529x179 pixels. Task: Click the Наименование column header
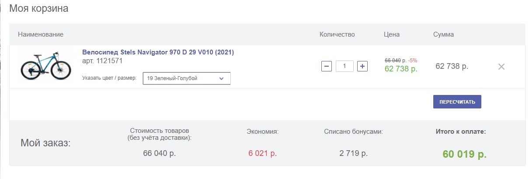tap(41, 34)
